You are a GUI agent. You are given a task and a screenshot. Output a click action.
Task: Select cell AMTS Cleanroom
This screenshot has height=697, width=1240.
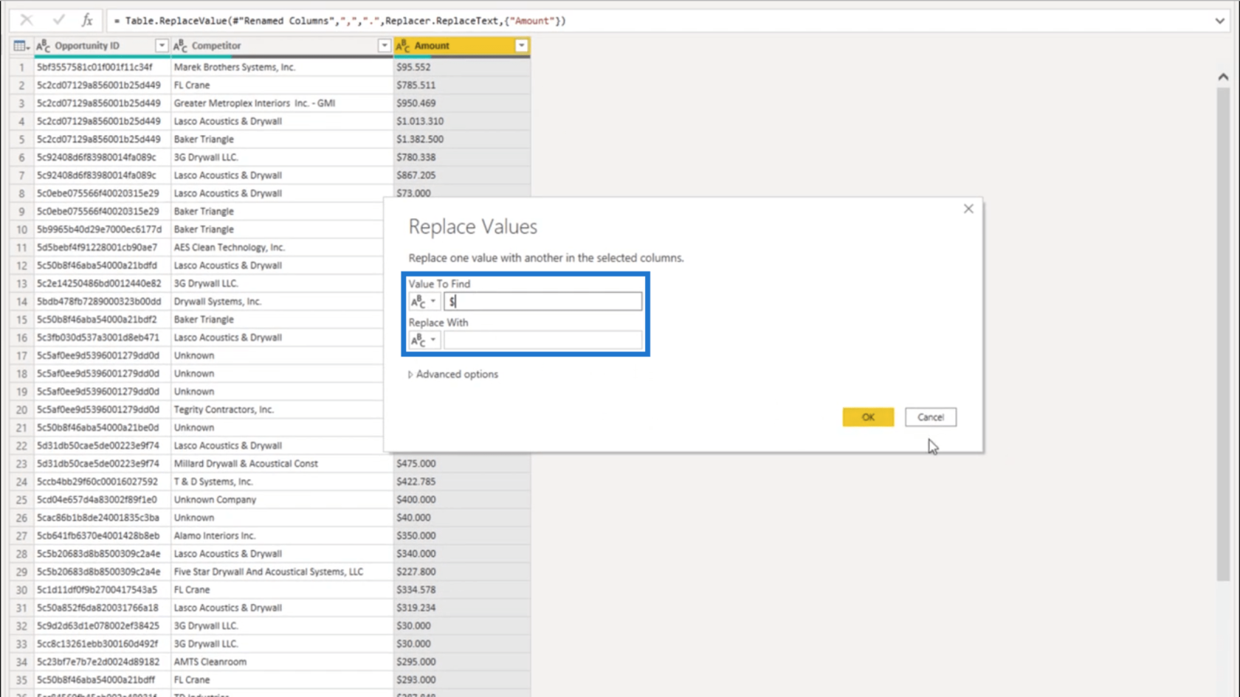(x=282, y=662)
